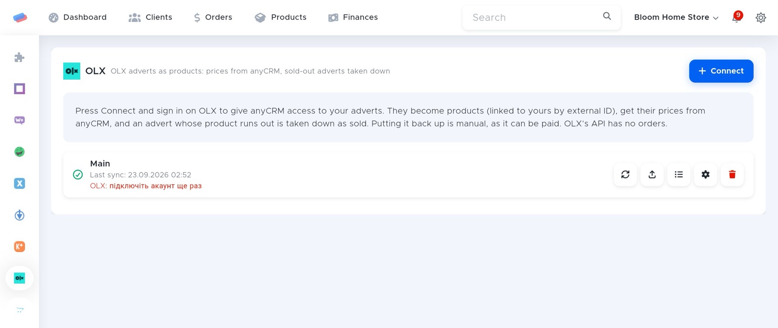
Task: Select the OLX integration in sidebar
Action: [x=19, y=278]
